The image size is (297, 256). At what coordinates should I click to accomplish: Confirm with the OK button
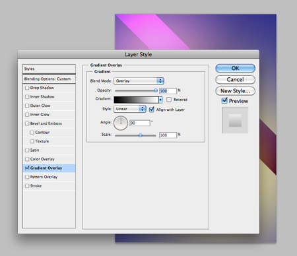point(235,68)
